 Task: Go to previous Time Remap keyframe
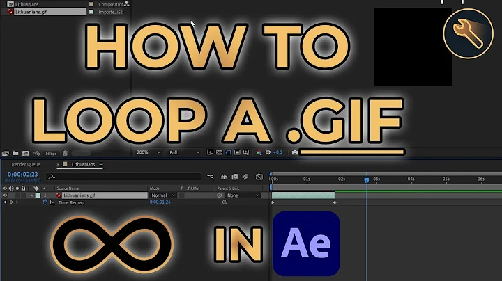pyautogui.click(x=5, y=202)
